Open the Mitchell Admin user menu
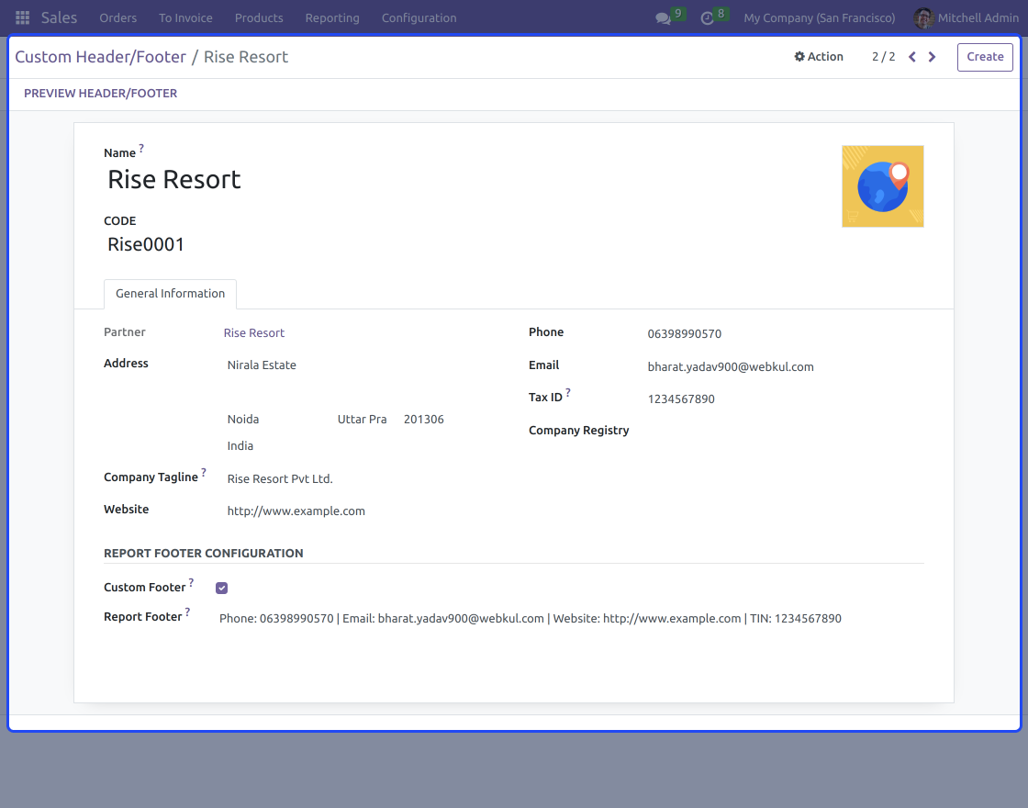Screen dimensions: 1028x808 (x=967, y=17)
